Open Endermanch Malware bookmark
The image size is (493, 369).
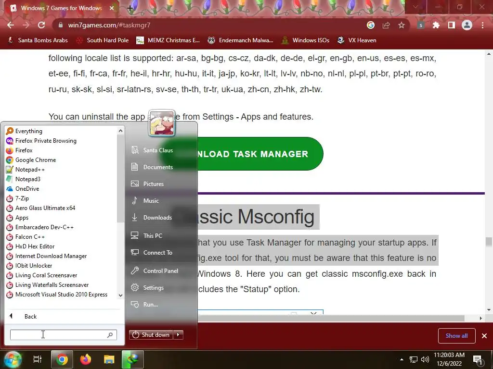pos(241,40)
